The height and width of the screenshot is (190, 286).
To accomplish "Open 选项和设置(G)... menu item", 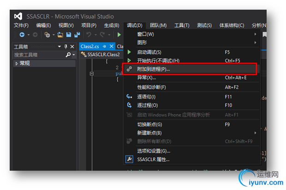I will point(192,151).
